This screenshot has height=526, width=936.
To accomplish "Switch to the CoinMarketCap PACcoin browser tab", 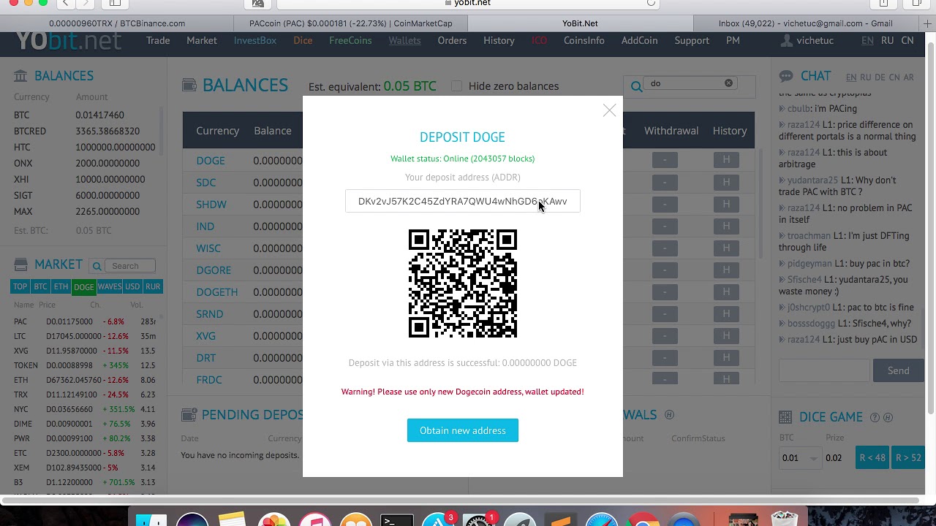I will (351, 23).
